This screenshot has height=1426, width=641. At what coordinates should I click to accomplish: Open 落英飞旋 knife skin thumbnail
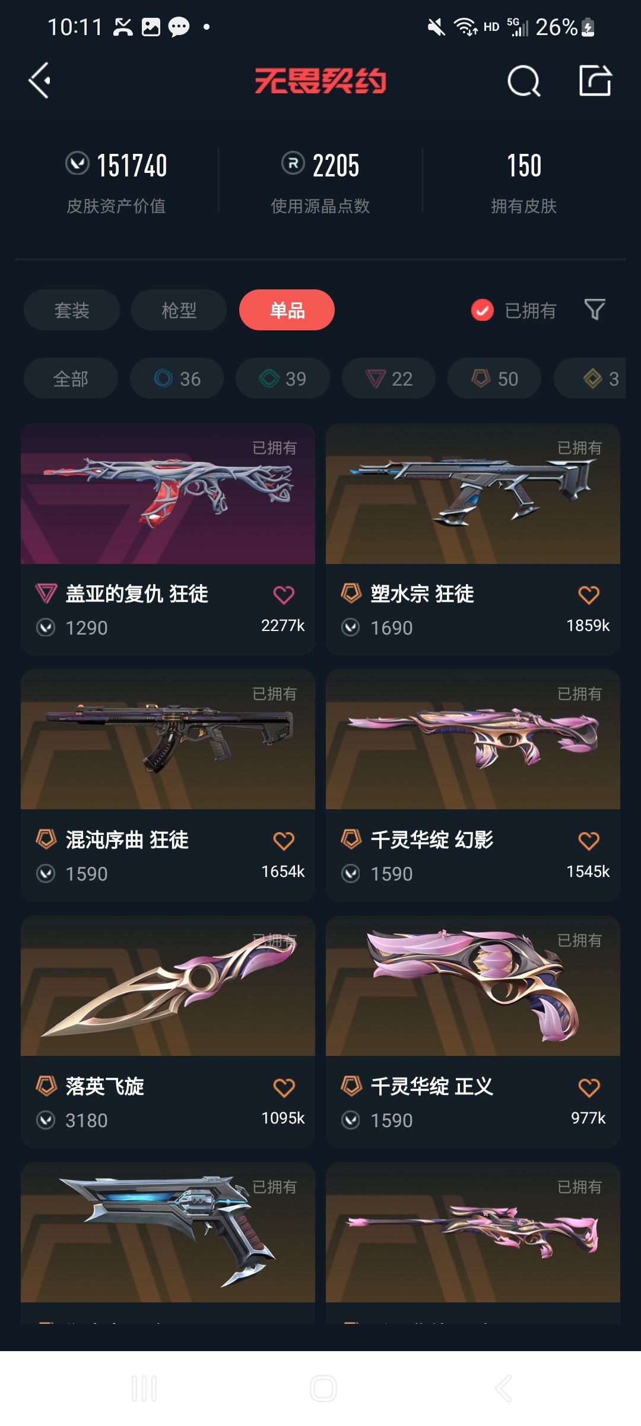coord(168,986)
